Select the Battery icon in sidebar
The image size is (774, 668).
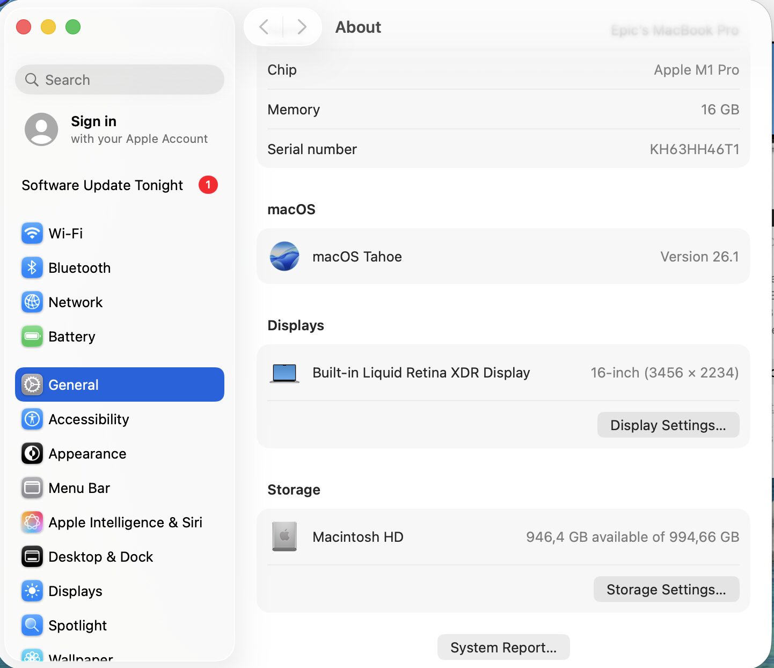tap(32, 337)
